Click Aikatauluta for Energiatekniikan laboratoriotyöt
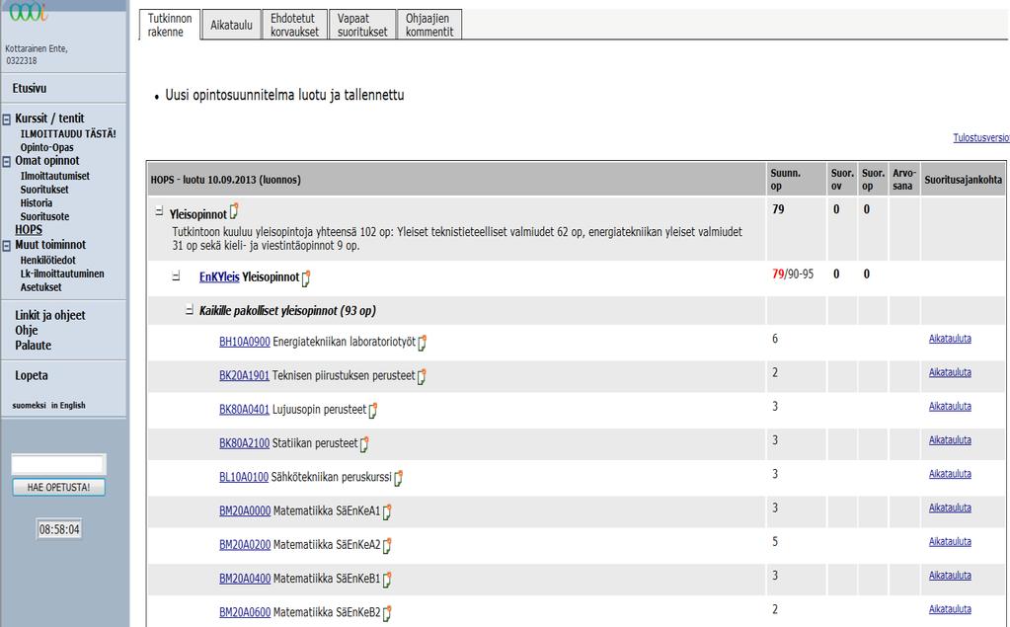 tap(950, 339)
